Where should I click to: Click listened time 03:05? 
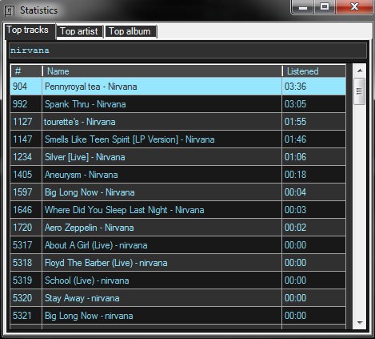(295, 104)
